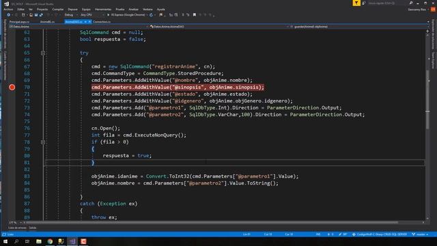Click the browser refresh toolbar icon
437x246 pixels.
(152, 15)
